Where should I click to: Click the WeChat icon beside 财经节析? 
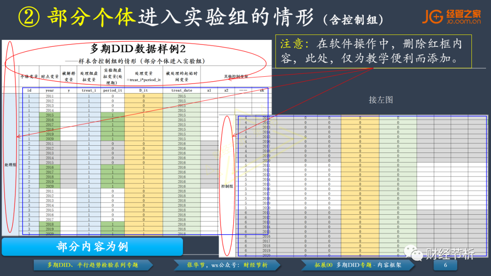coord(414,253)
